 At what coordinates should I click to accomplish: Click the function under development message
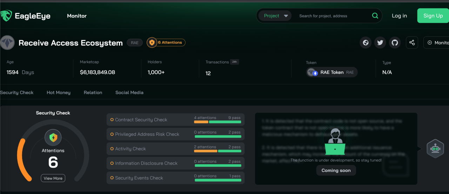click(336, 160)
